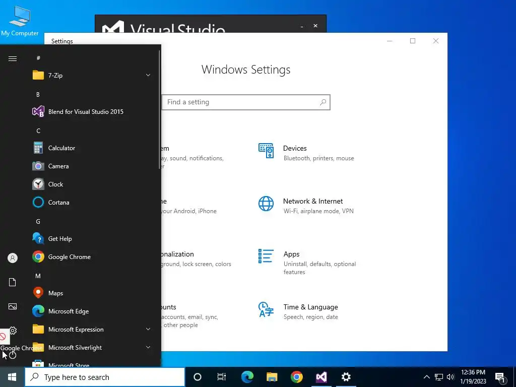Open My Computer desktop icon
This screenshot has height=387, width=516.
[x=20, y=20]
